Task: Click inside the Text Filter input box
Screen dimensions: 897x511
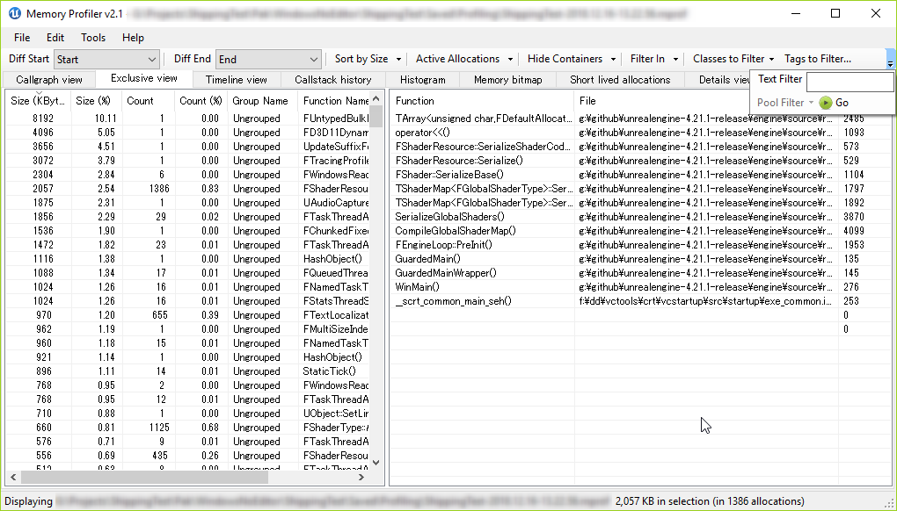Action: coord(850,80)
